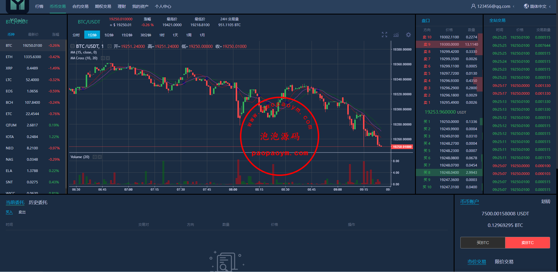Click the 19253.960000 USDT mid price
The width and height of the screenshot is (558, 272).
click(x=445, y=112)
